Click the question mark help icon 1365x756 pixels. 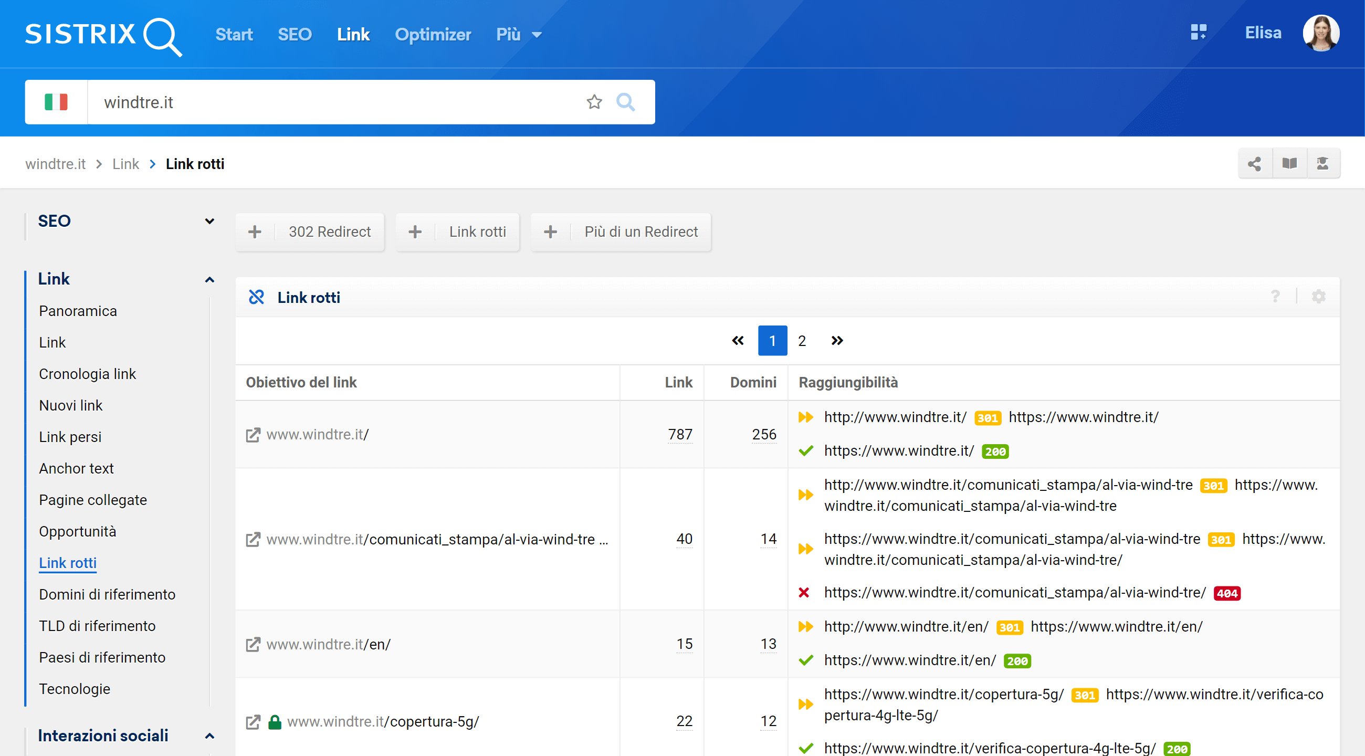(x=1275, y=297)
